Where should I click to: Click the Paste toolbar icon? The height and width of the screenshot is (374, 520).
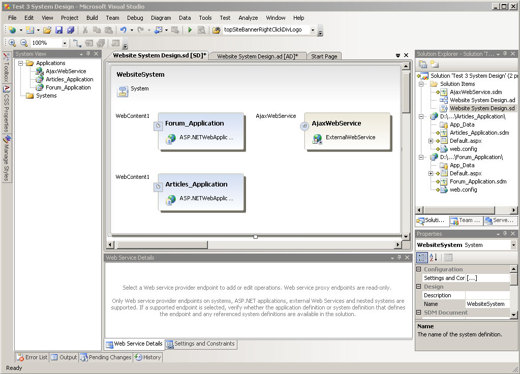coord(108,30)
